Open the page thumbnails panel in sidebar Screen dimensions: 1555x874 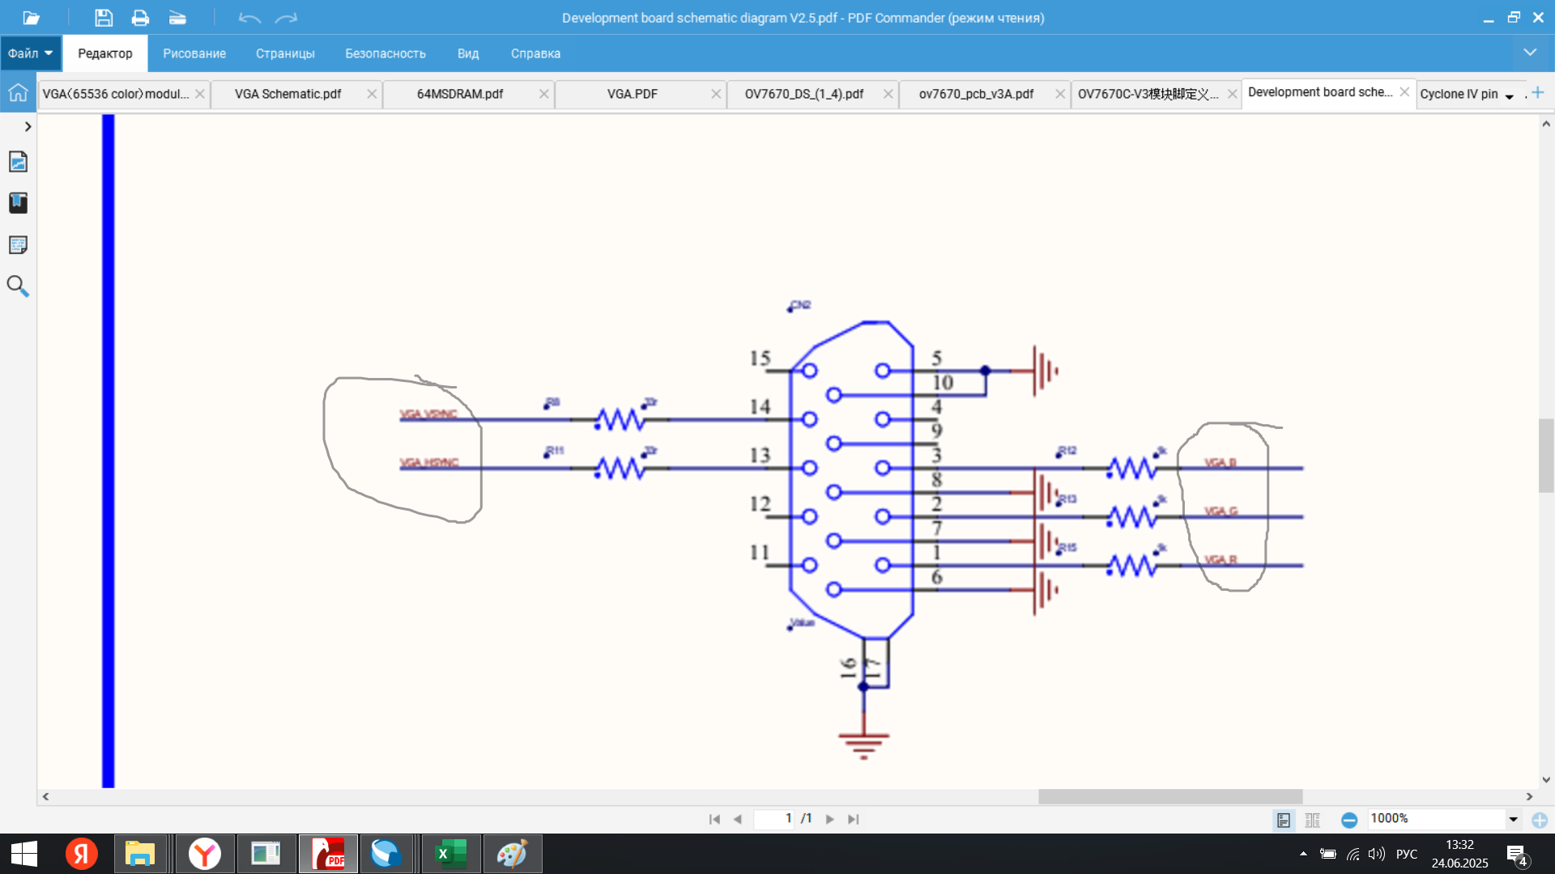[x=18, y=162]
